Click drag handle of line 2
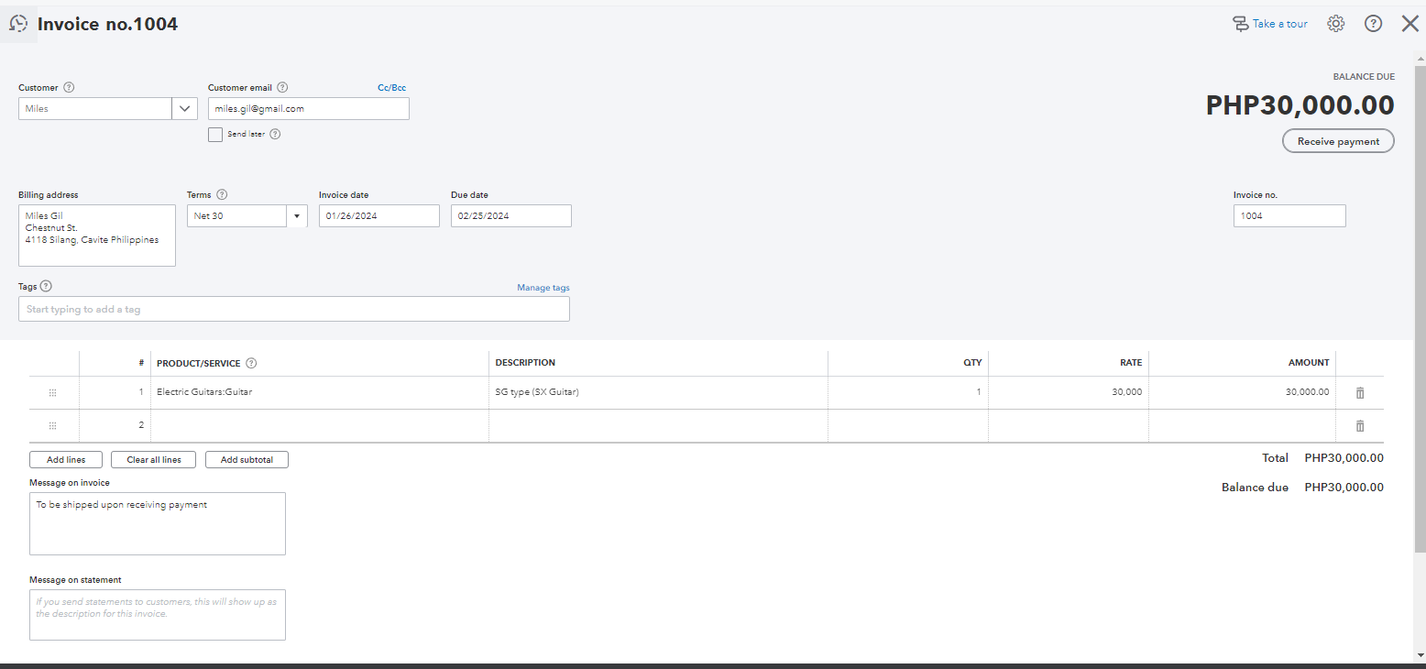The width and height of the screenshot is (1426, 669). (52, 425)
